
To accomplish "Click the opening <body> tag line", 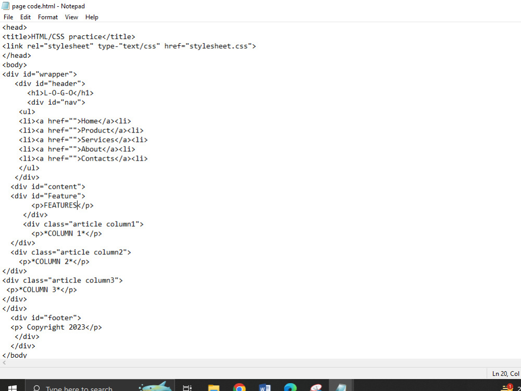I will pos(15,65).
